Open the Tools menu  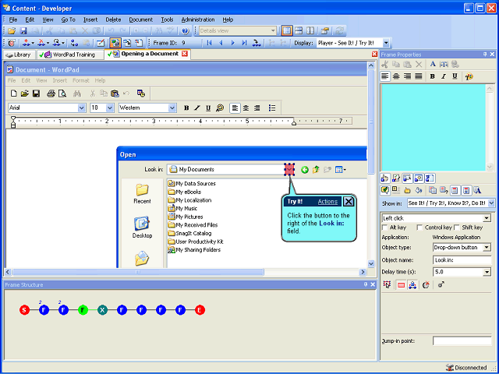click(167, 19)
